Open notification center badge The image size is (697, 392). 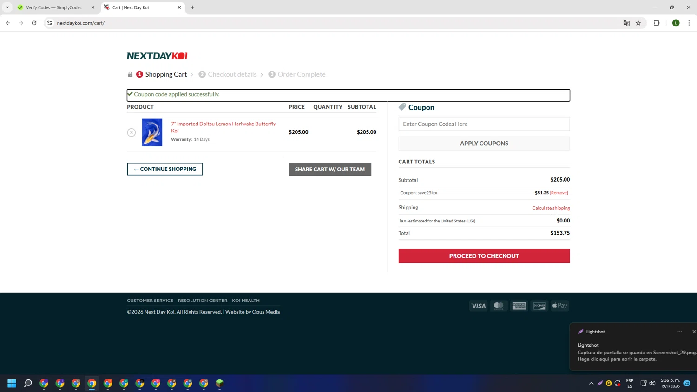click(x=687, y=383)
